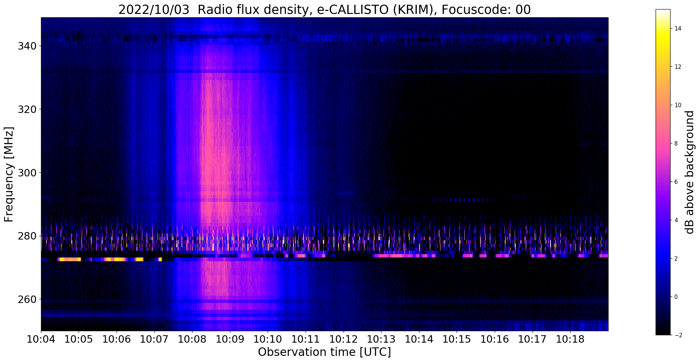Click the 10:12 time tick label
This screenshot has height=362, width=700.
click(x=344, y=340)
